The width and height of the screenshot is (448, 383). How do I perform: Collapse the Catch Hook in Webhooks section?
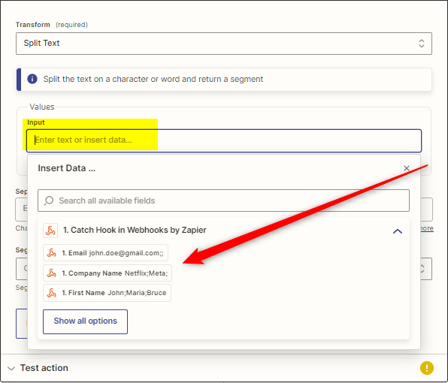(x=398, y=231)
